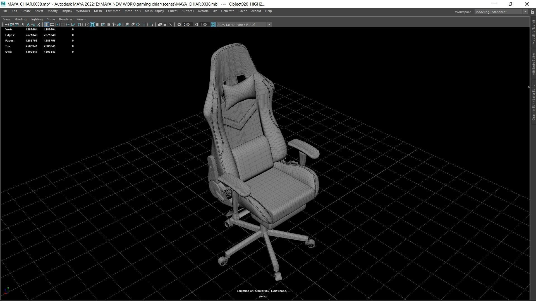Viewport: 536px width, 301px height.
Task: Open the Edit menu
Action: coord(15,11)
